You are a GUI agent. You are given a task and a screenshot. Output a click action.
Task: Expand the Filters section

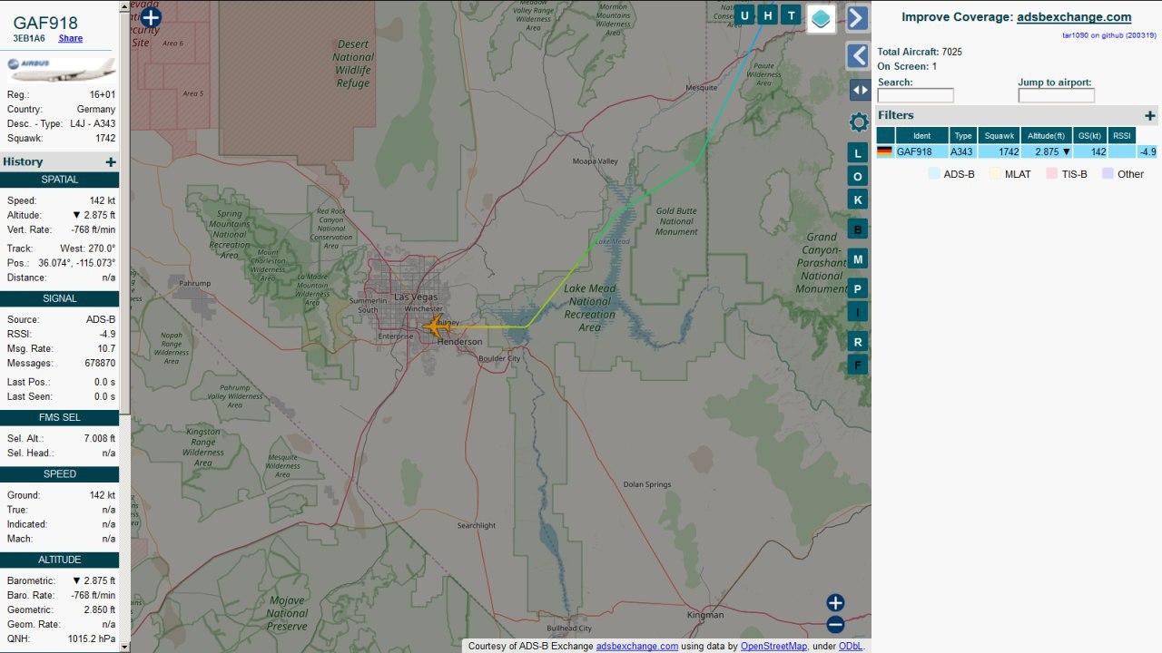(1149, 115)
